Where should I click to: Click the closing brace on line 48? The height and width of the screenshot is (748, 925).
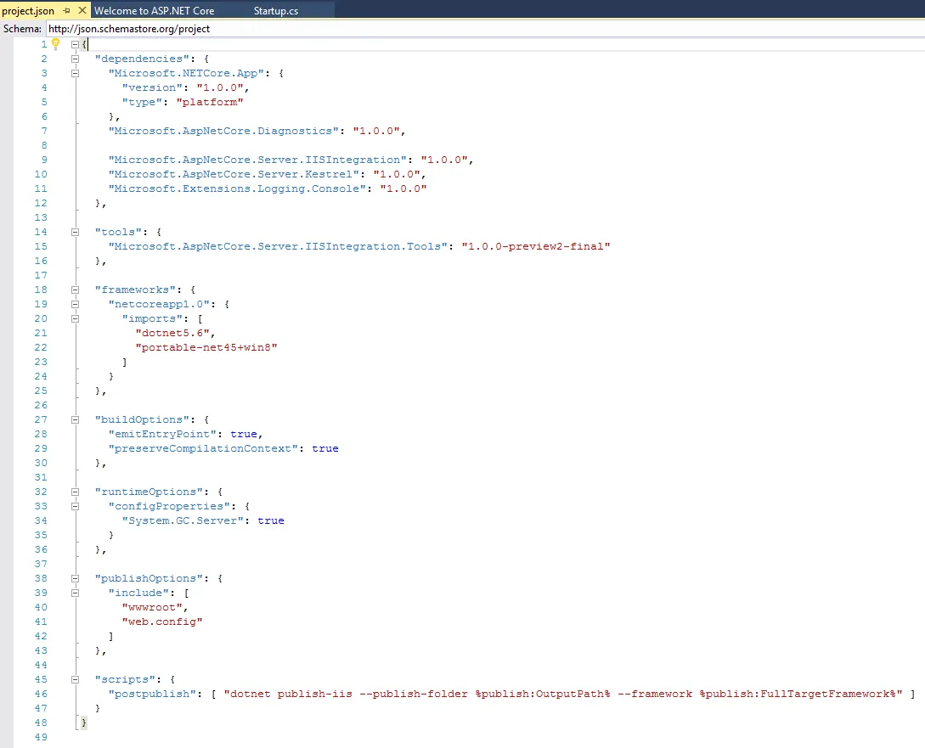click(x=84, y=723)
